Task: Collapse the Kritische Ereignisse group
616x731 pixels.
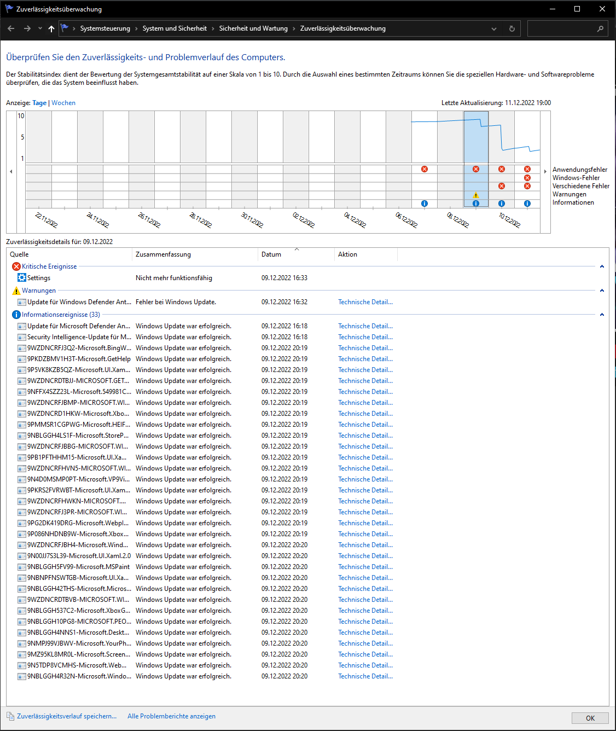Action: coord(602,266)
